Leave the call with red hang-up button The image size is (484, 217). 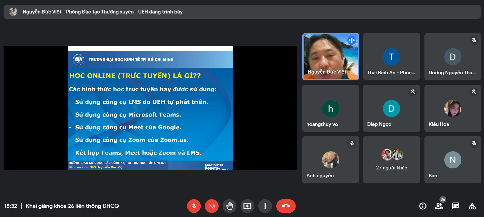coord(286,206)
